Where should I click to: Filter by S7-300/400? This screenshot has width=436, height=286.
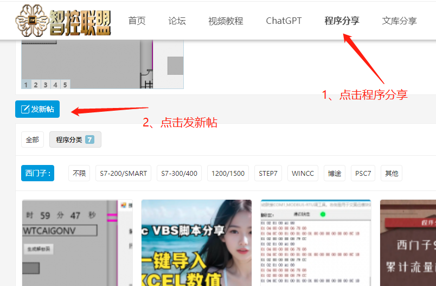179,173
